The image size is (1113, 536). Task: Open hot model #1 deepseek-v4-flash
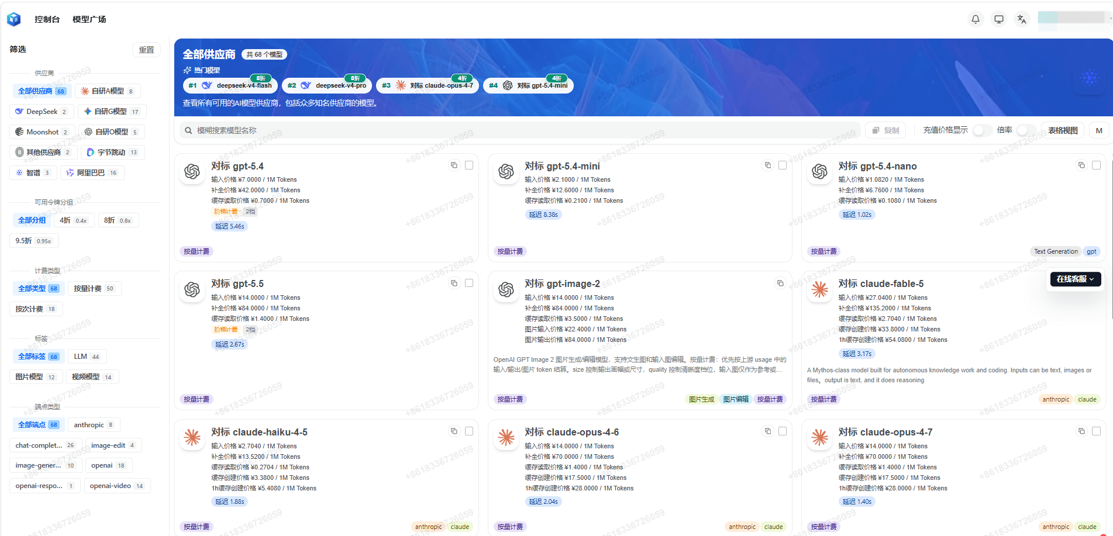[230, 85]
